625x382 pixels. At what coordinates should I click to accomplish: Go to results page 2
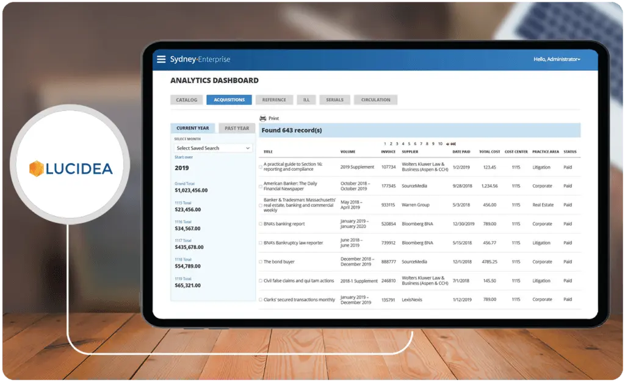pos(391,144)
